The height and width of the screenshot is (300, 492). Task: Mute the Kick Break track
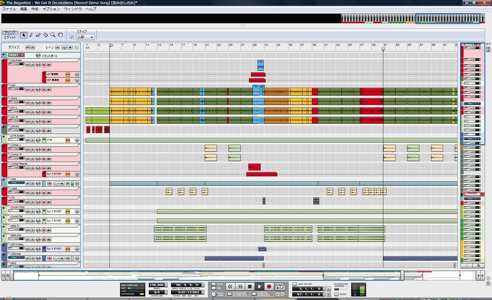pos(28,65)
